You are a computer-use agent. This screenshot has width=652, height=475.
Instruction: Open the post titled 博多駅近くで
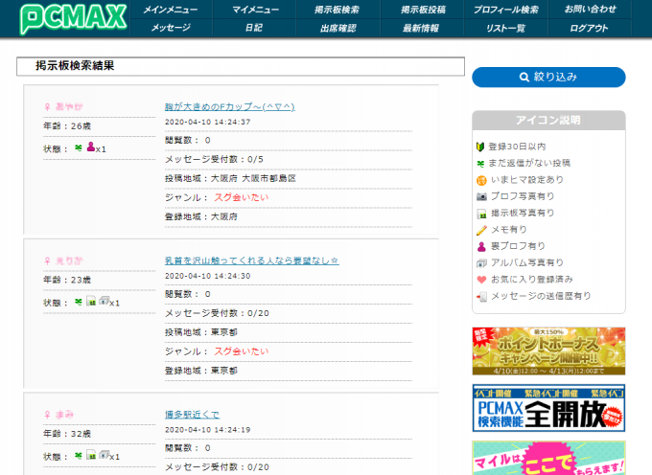192,415
